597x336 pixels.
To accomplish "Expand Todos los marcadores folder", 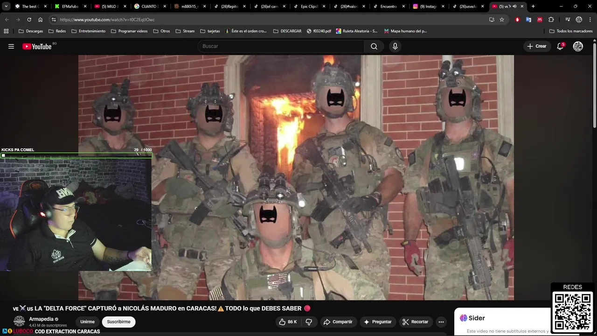I will (571, 31).
